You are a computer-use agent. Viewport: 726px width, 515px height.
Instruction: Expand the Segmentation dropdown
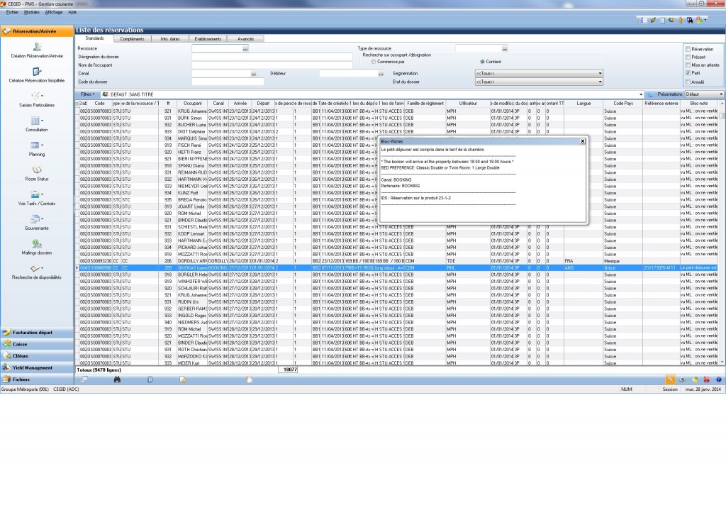click(599, 73)
